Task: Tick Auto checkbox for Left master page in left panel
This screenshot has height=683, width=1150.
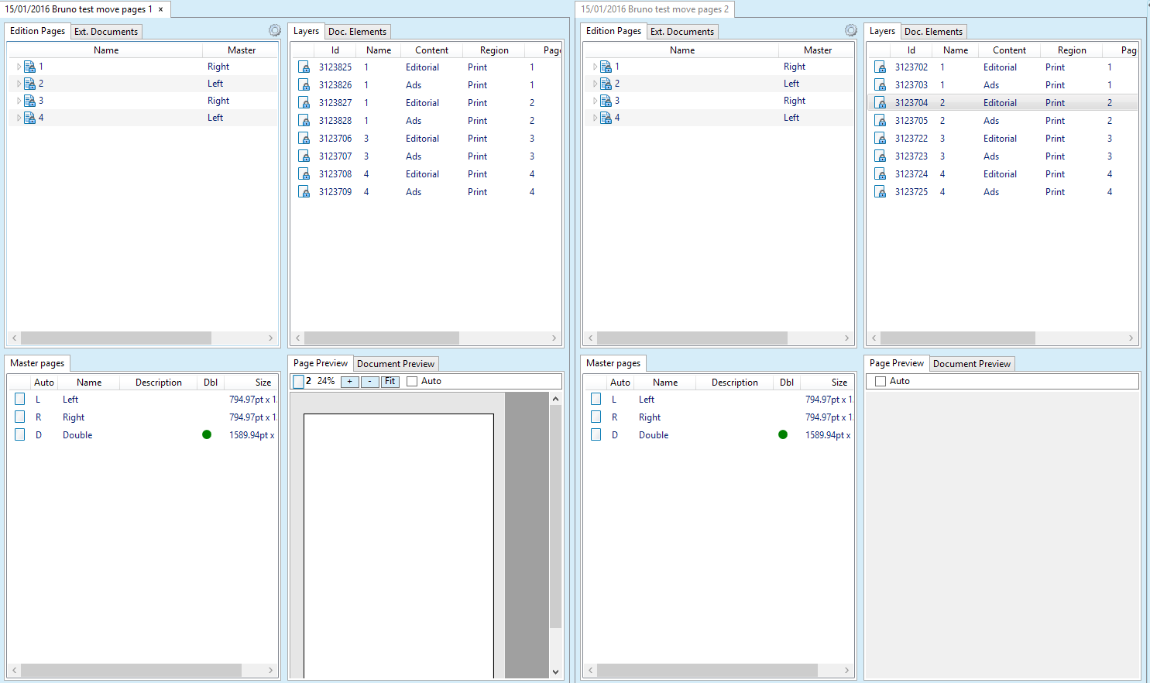Action: click(20, 400)
